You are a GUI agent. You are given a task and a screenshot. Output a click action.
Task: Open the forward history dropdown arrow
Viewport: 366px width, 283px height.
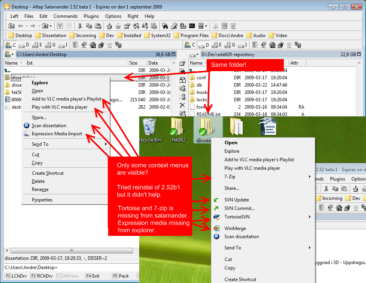pos(39,26)
